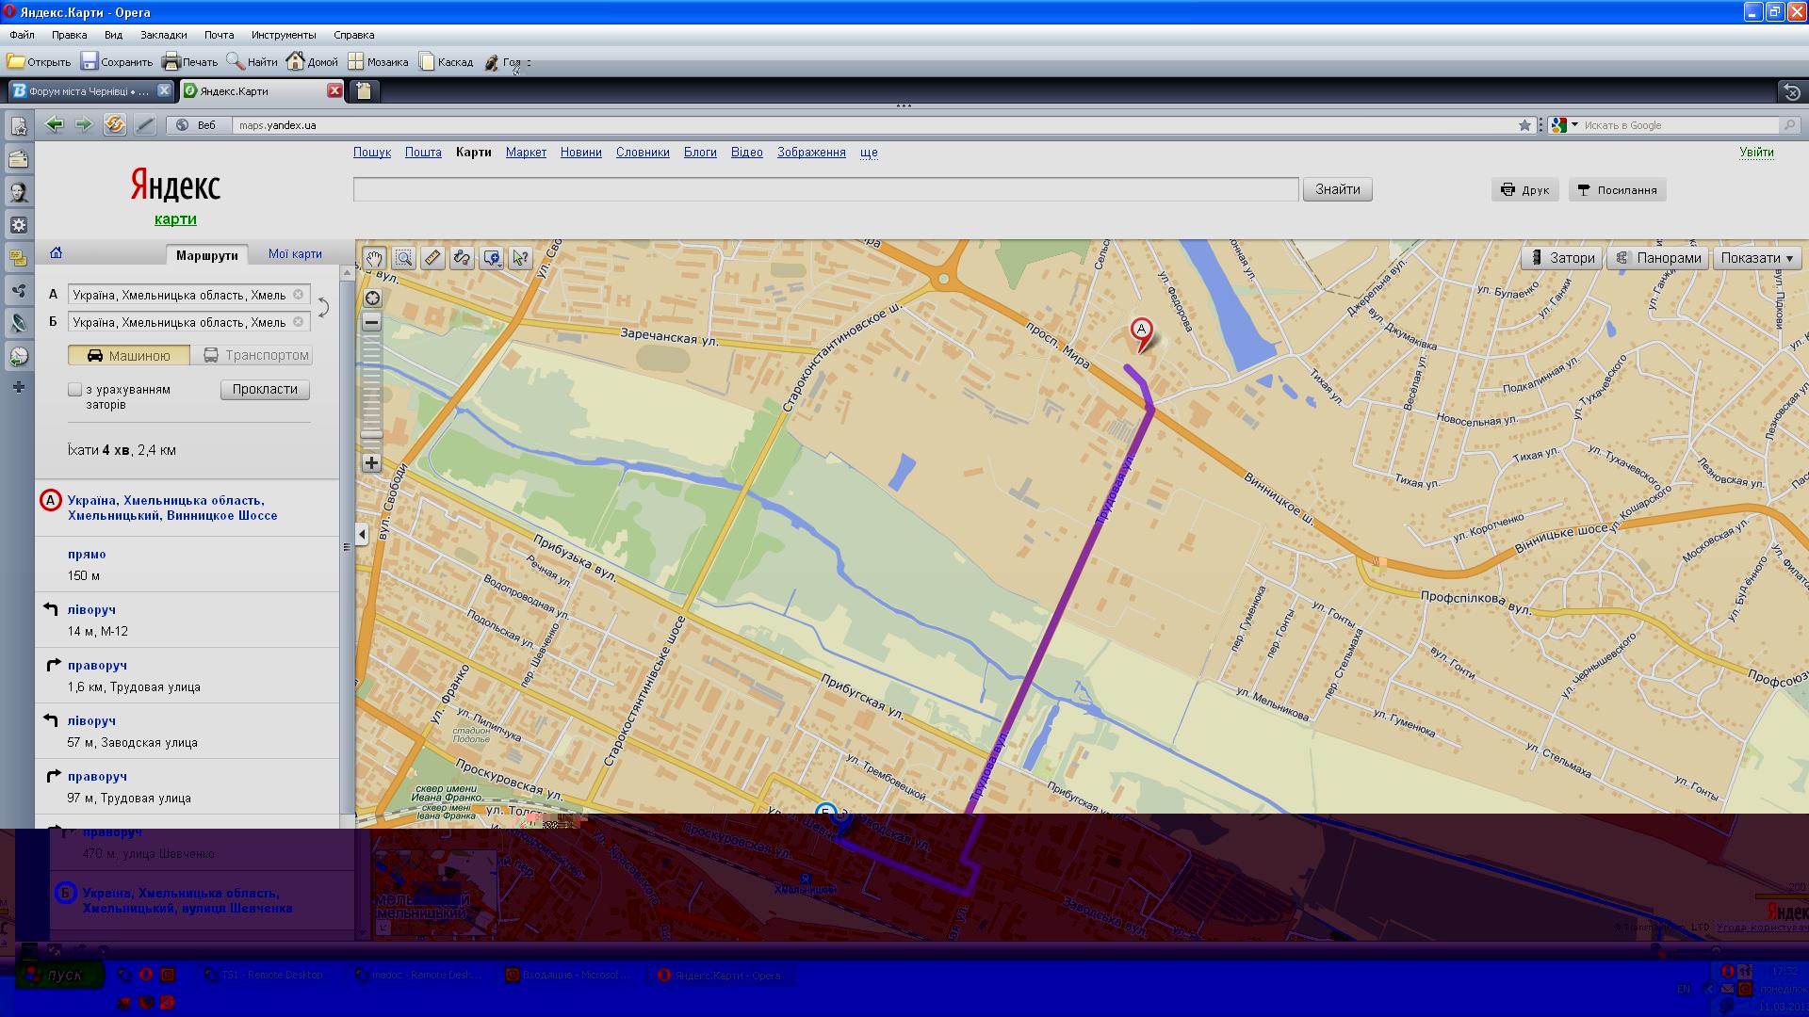Select the ruler distance tool
The height and width of the screenshot is (1017, 1809).
pyautogui.click(x=432, y=258)
